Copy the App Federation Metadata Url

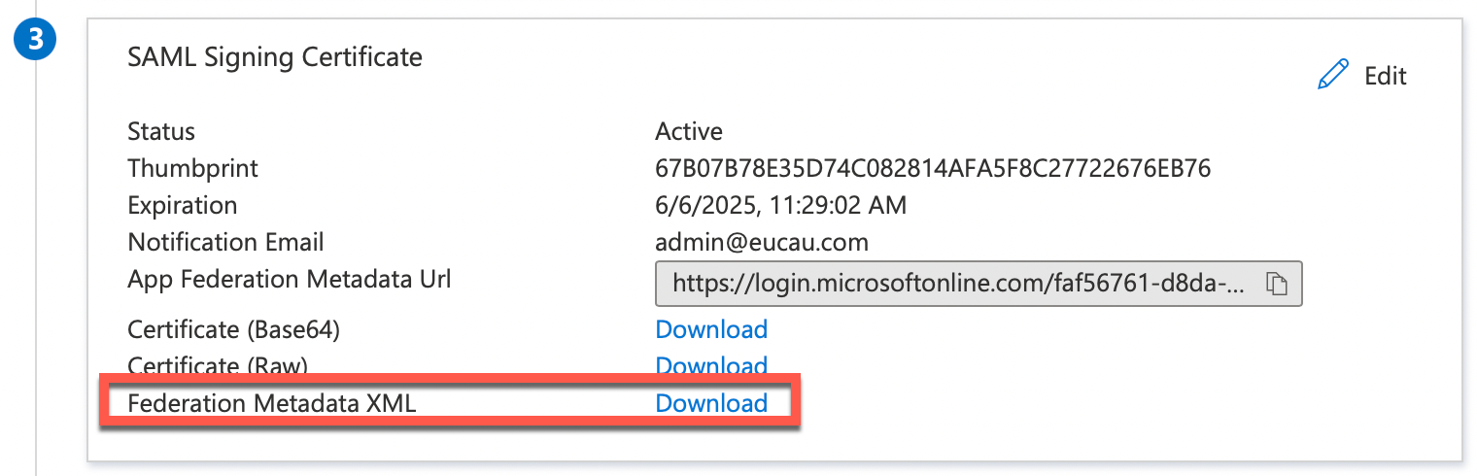(1276, 284)
